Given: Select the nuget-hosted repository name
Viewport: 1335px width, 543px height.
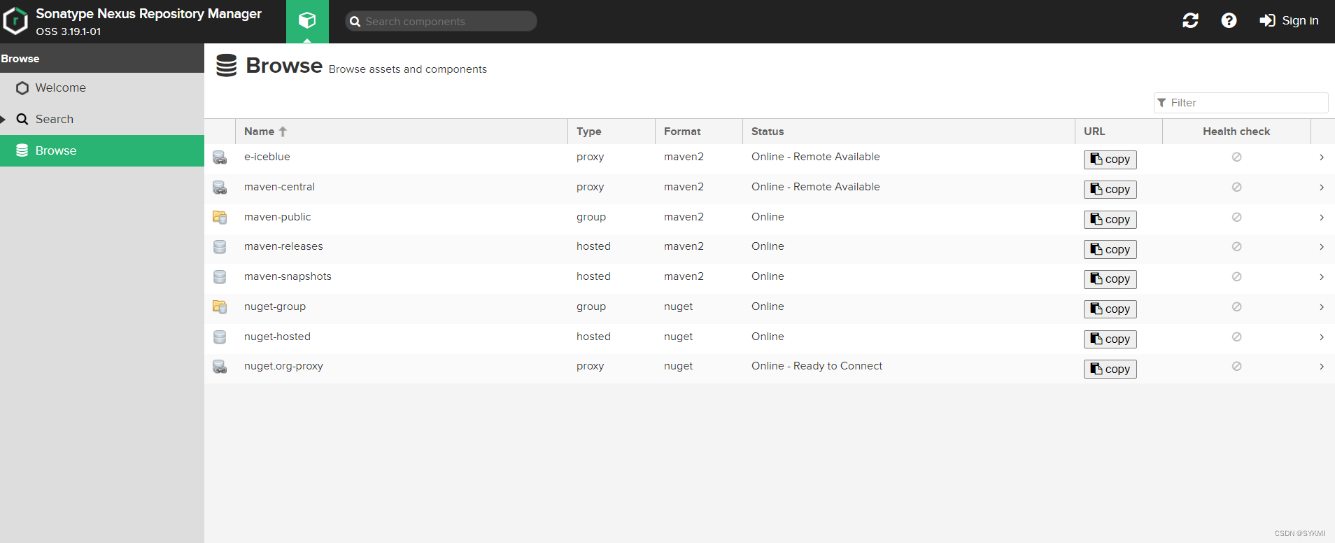Looking at the screenshot, I should 277,337.
